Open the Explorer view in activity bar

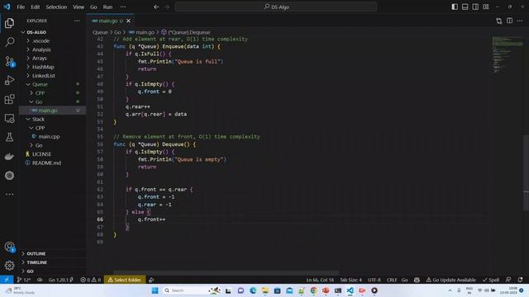tap(9, 23)
